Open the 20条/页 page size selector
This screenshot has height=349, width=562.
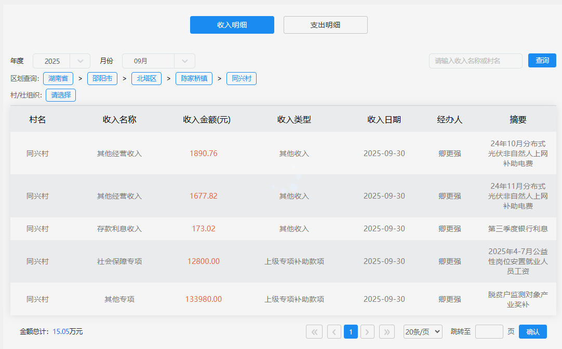pos(423,332)
